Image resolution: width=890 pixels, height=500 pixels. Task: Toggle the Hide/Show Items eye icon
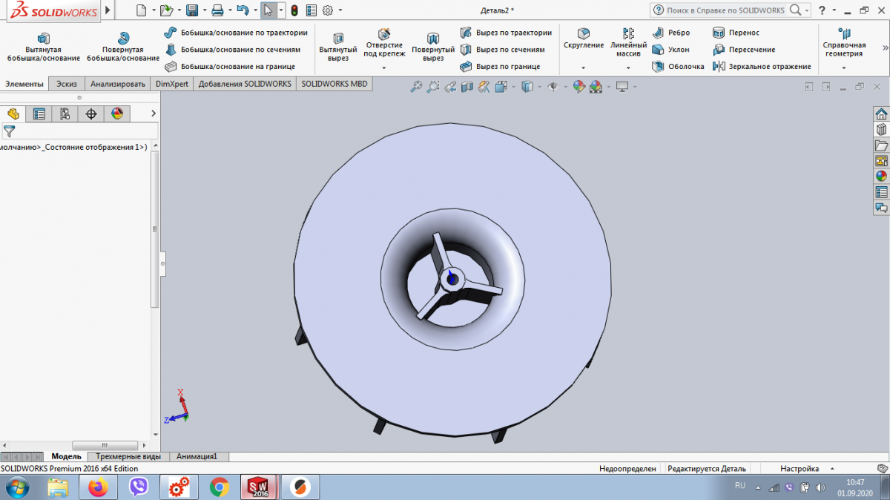coord(553,87)
